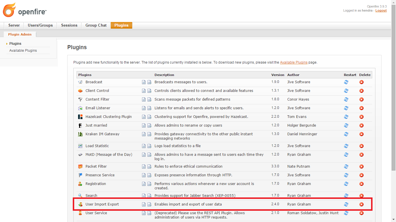Select the Kraken IM Gateway name
This screenshot has width=396, height=222.
pos(102,134)
